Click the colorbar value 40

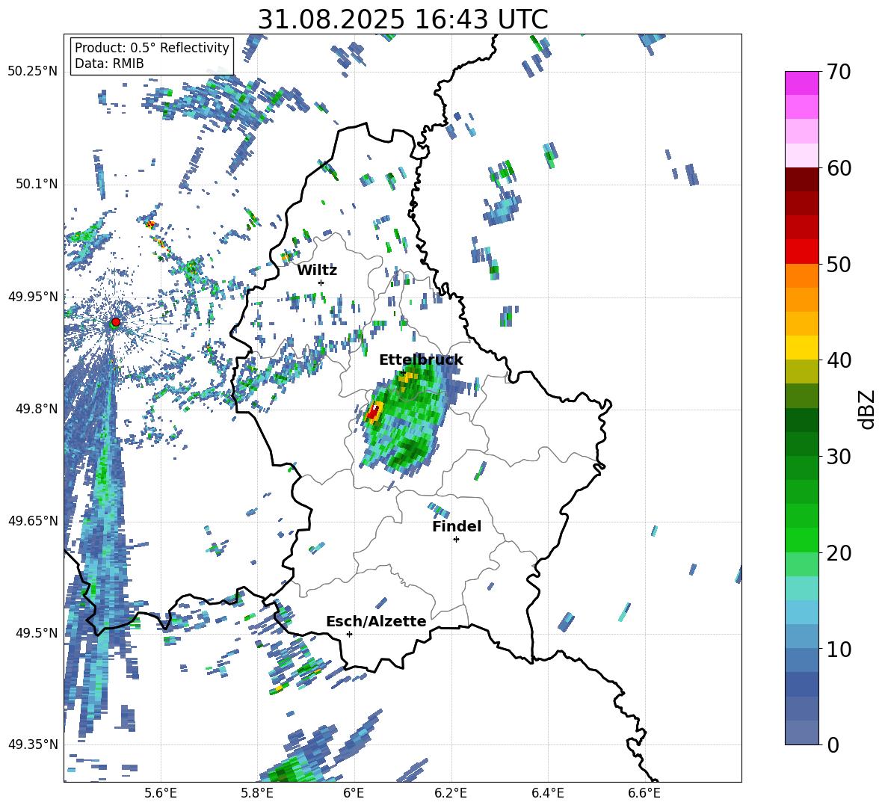coord(839,360)
